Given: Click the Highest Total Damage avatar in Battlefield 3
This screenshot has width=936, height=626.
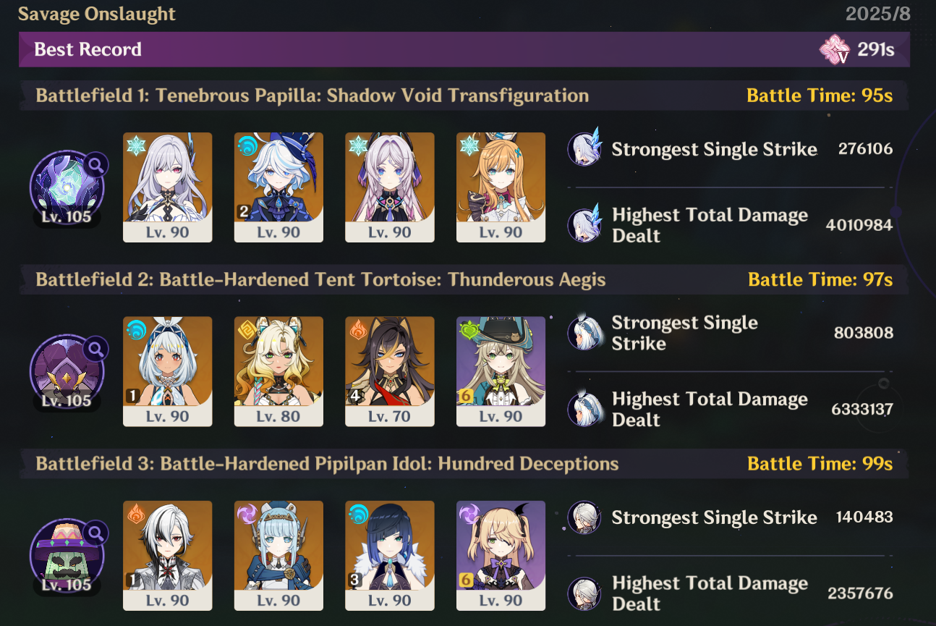Looking at the screenshot, I should coord(585,593).
